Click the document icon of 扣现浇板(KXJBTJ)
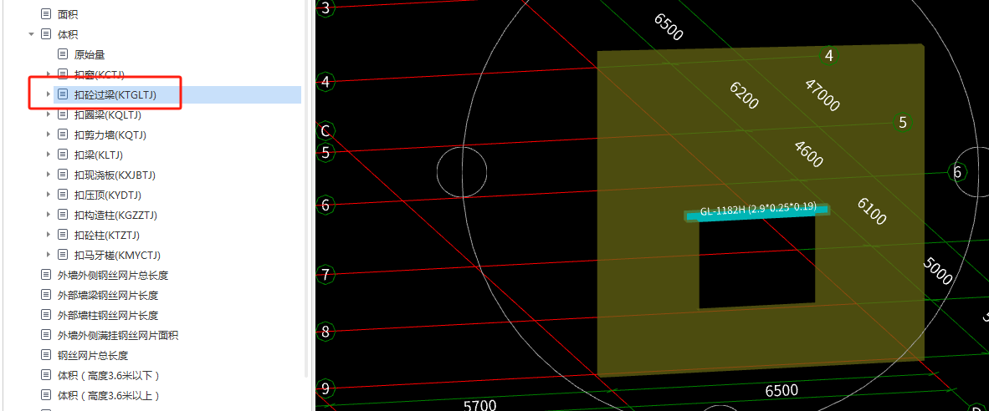The image size is (989, 411). point(62,175)
